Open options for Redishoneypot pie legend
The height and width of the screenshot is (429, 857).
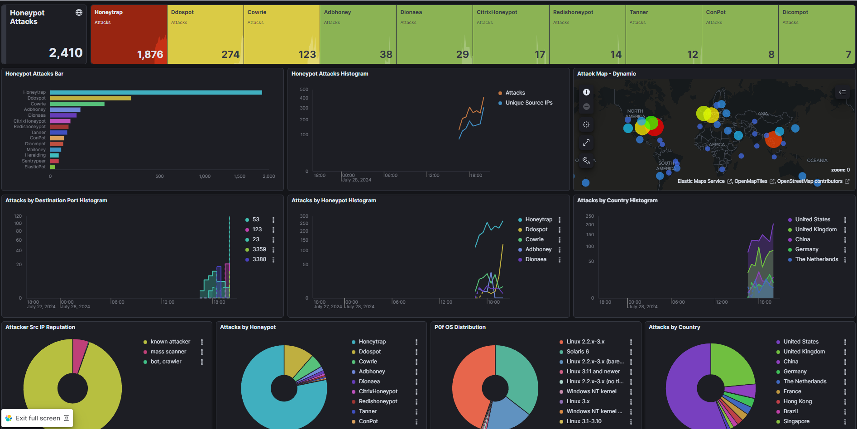(417, 401)
